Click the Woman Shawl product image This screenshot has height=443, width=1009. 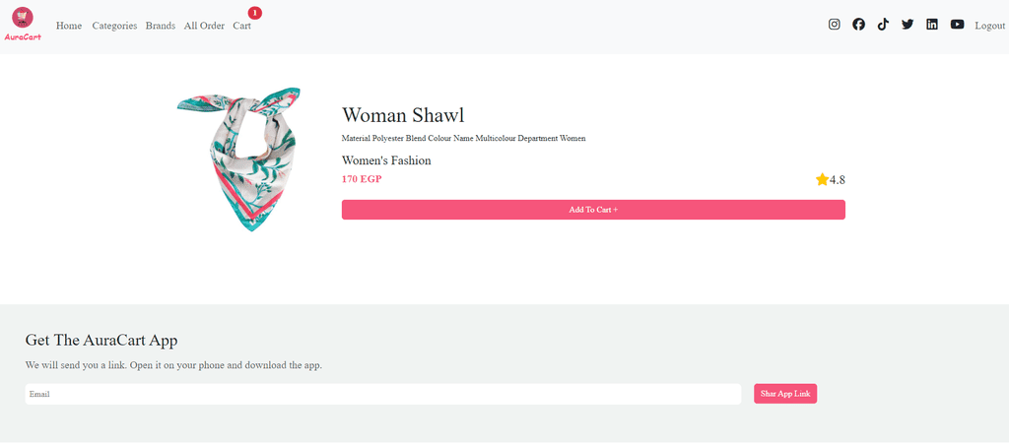pyautogui.click(x=239, y=158)
